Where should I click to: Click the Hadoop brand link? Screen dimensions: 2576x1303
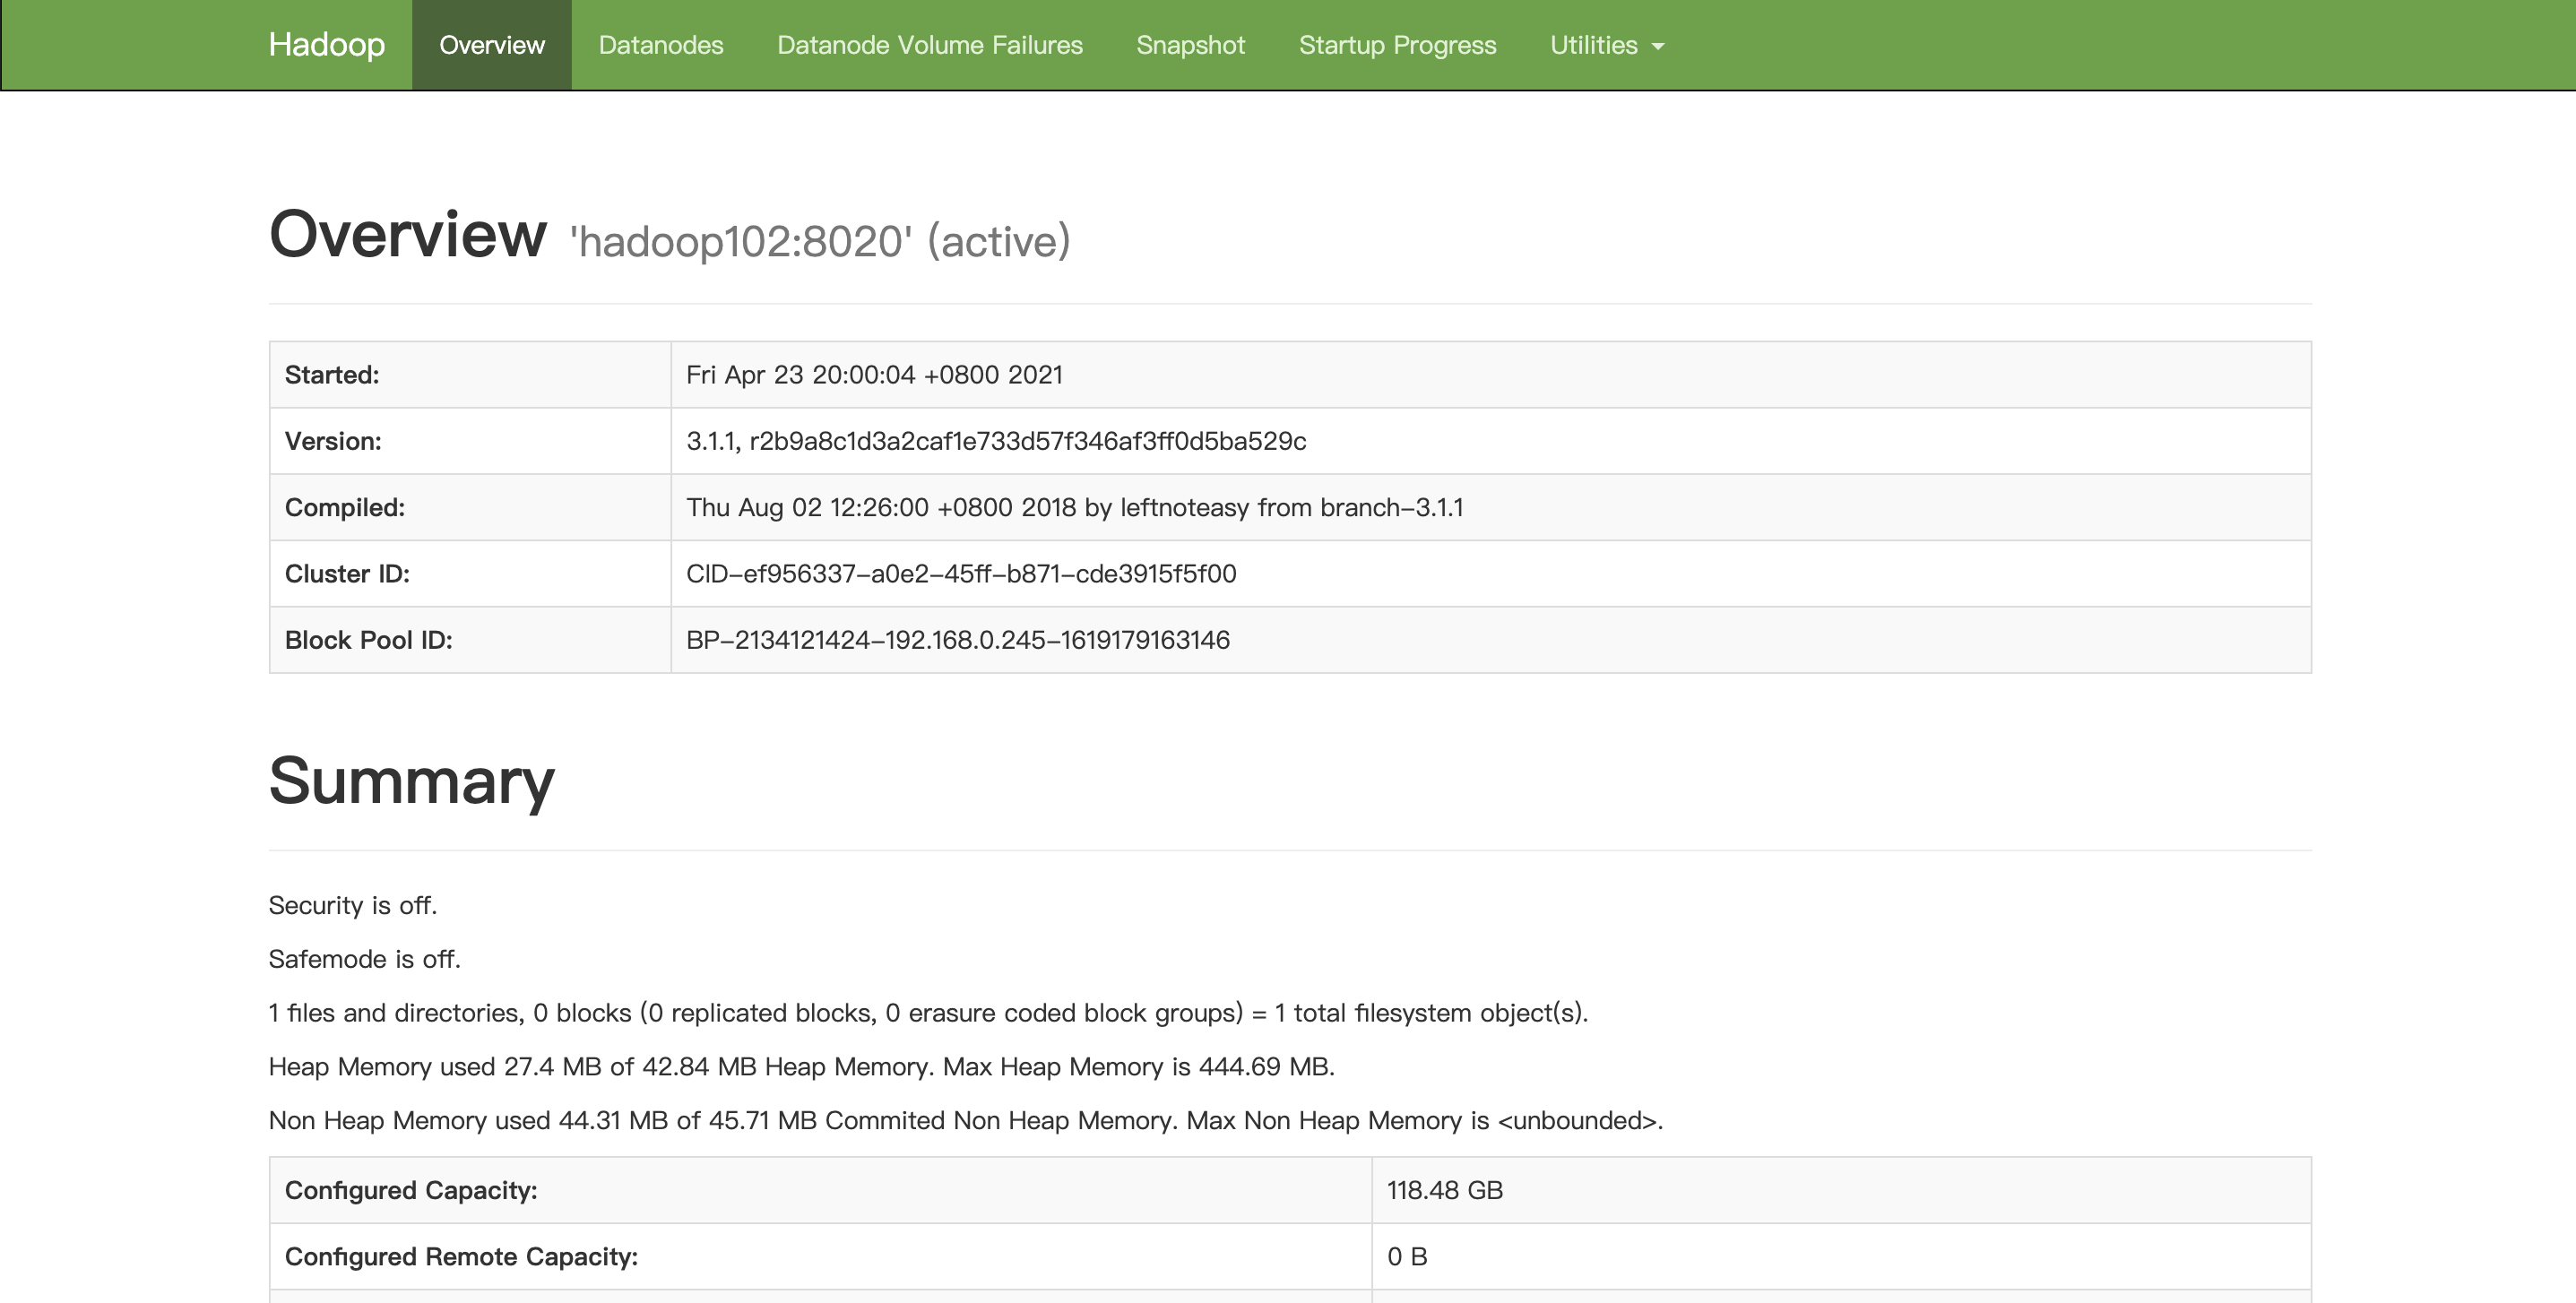[326, 45]
